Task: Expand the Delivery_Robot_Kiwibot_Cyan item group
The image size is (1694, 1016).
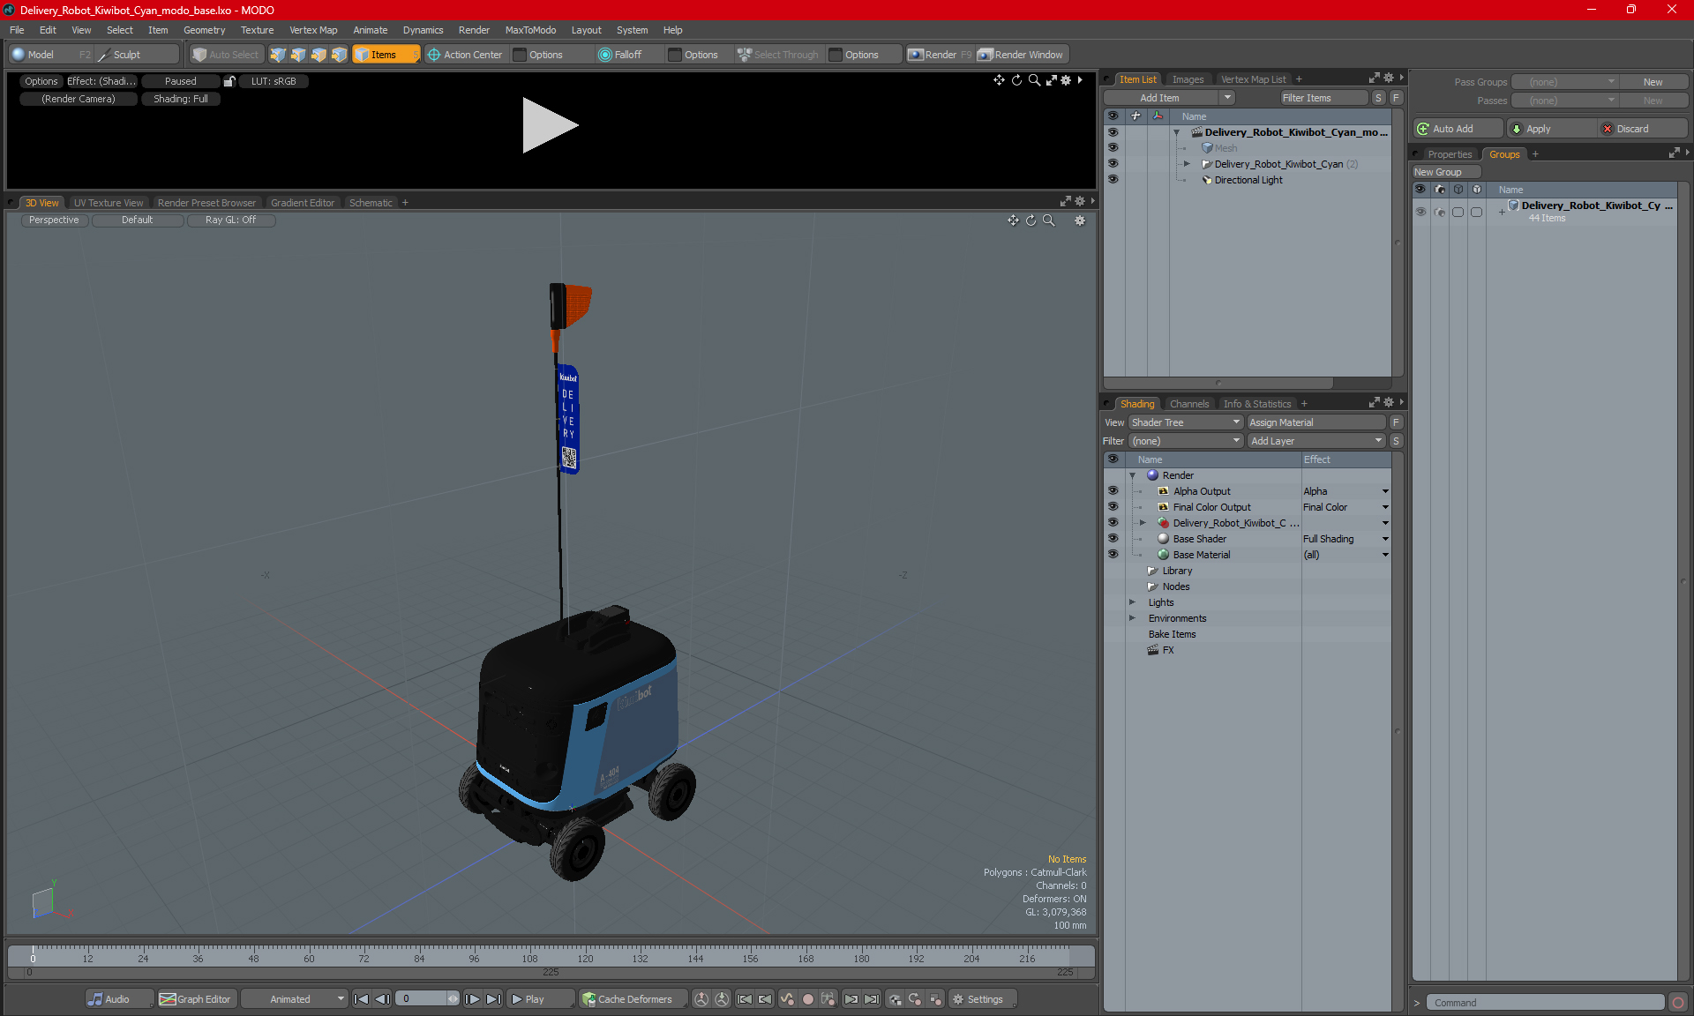Action: [1187, 164]
